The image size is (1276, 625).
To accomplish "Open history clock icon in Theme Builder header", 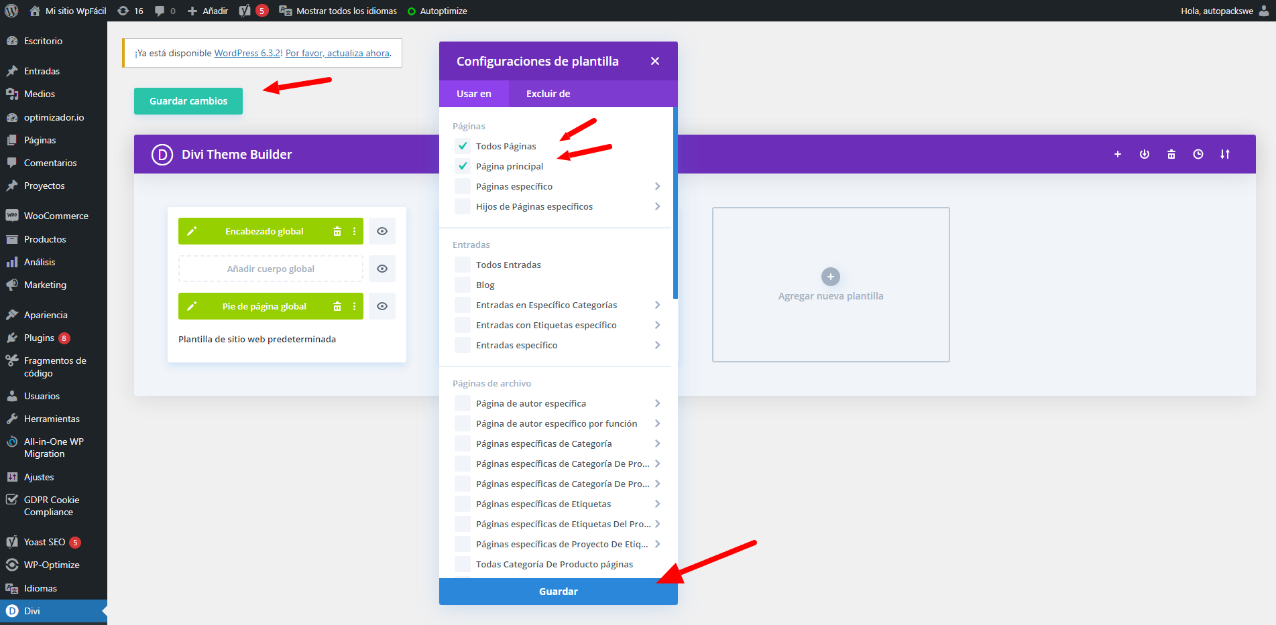I will [1198, 154].
